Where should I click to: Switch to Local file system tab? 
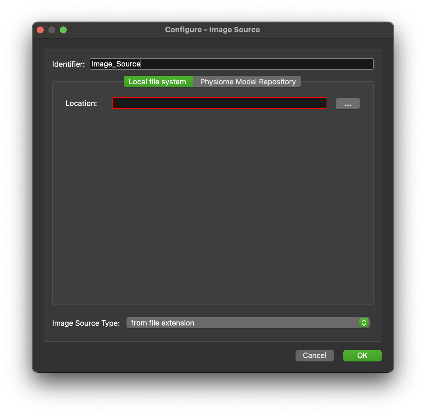pyautogui.click(x=158, y=82)
